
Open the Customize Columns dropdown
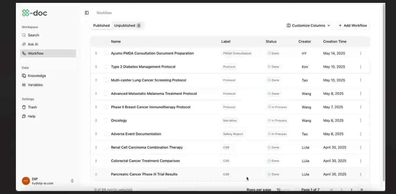pyautogui.click(x=308, y=25)
